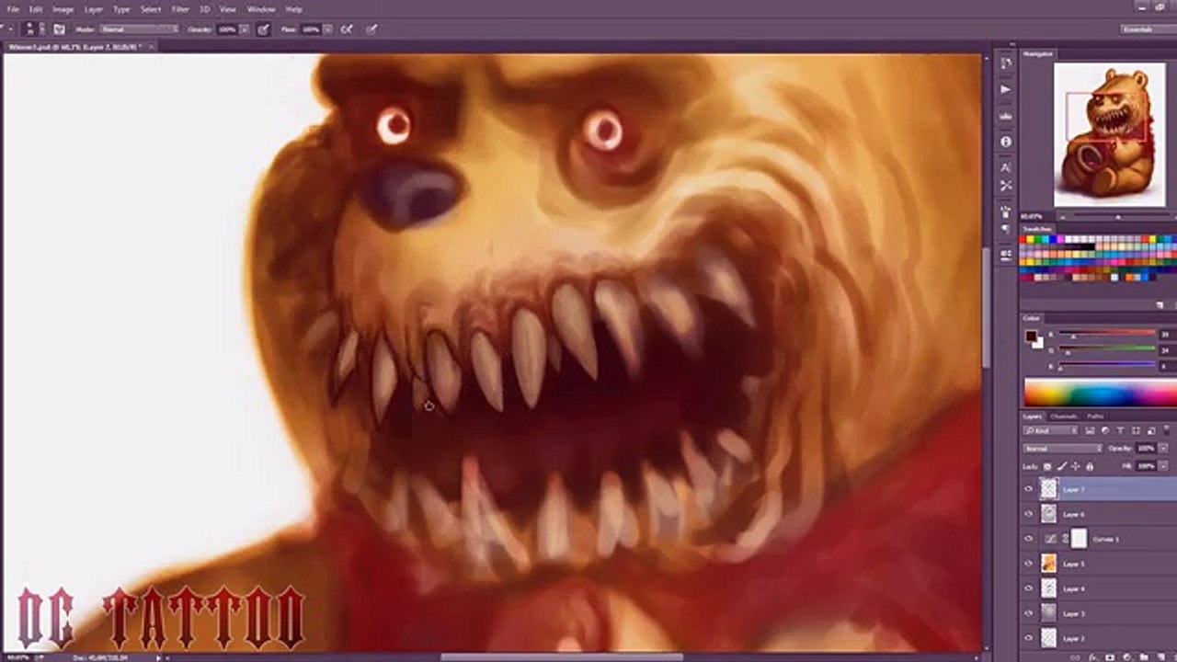This screenshot has height=662, width=1177.
Task: Click the background color swatch in Color panel
Action: point(1037,343)
